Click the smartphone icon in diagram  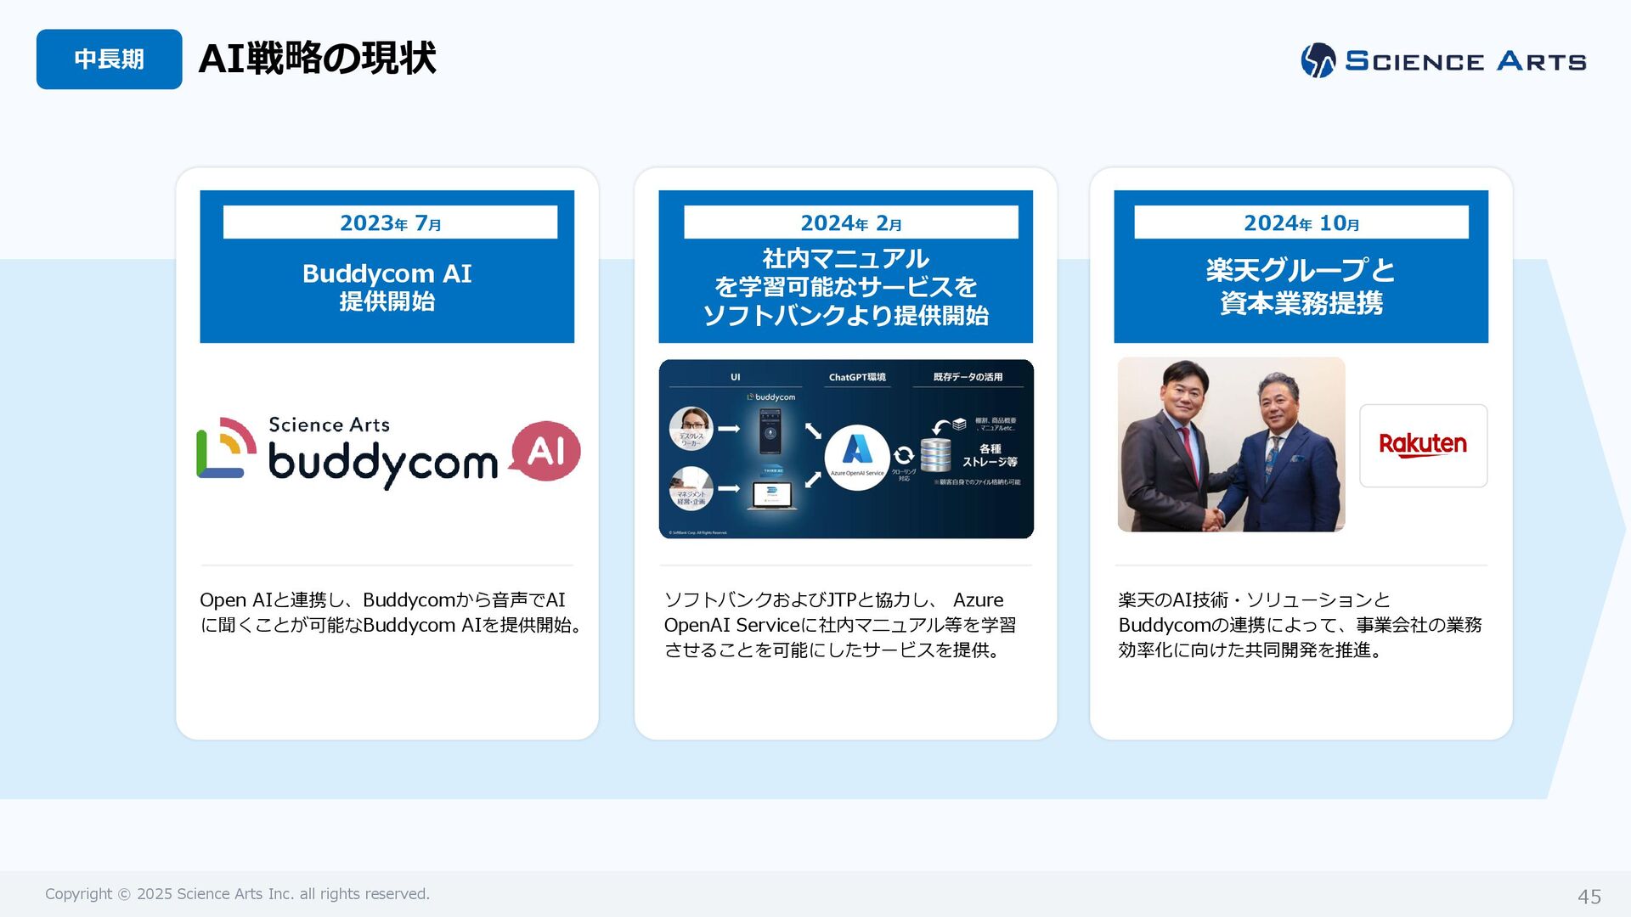(x=770, y=430)
